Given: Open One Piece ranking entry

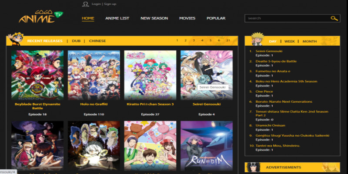Looking at the screenshot, I should 264,91.
